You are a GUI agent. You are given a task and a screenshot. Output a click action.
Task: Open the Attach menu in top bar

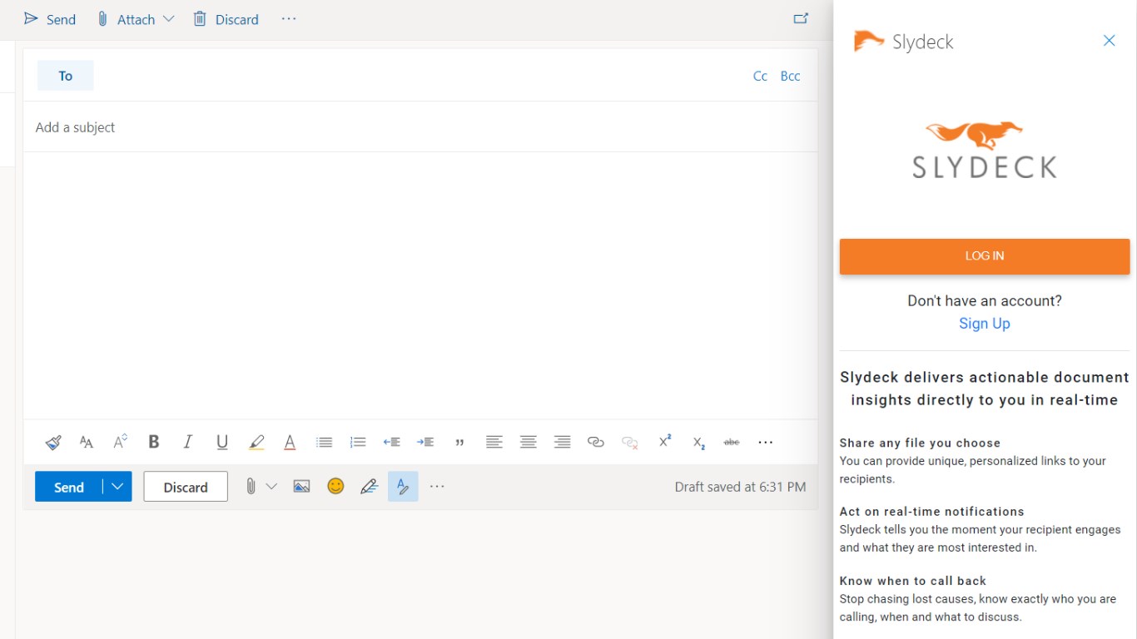click(136, 19)
